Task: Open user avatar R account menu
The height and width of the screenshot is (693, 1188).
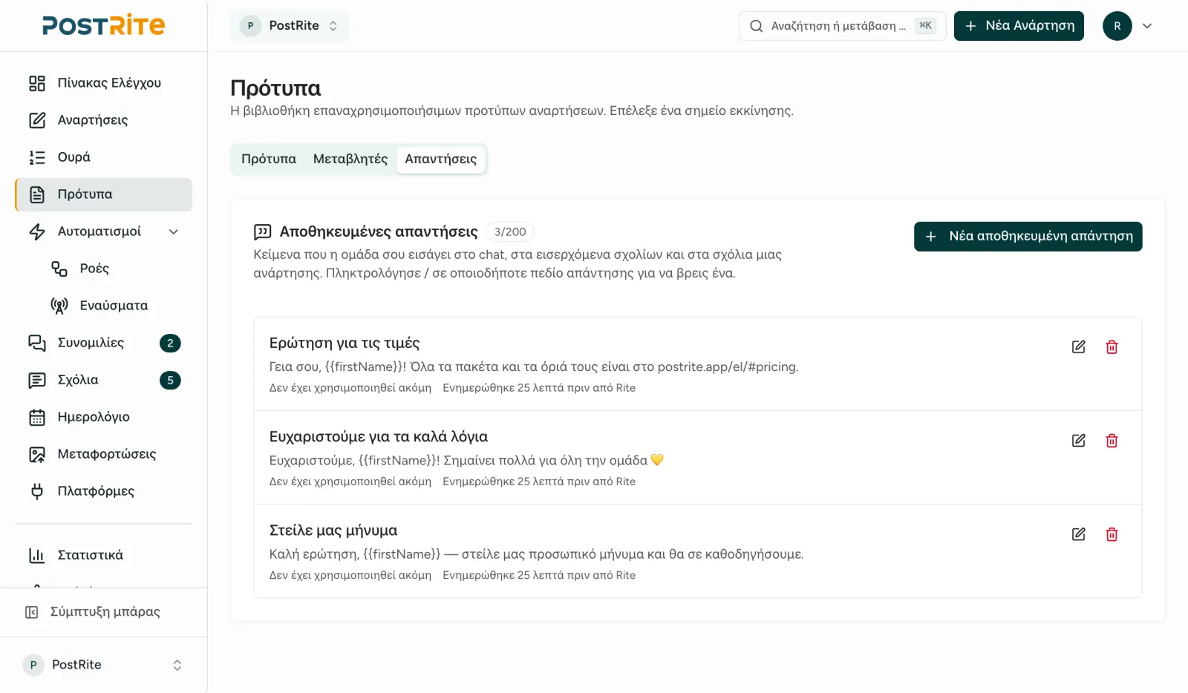Action: [1128, 26]
